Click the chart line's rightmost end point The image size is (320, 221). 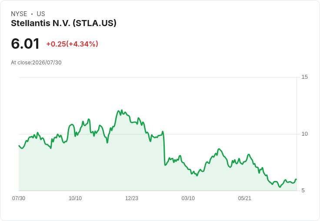pos(296,179)
